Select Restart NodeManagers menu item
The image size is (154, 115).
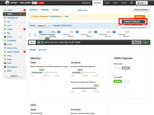[133, 25]
